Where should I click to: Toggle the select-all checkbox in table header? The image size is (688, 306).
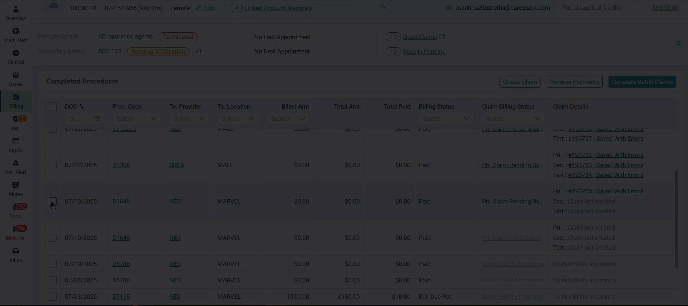pos(53,106)
